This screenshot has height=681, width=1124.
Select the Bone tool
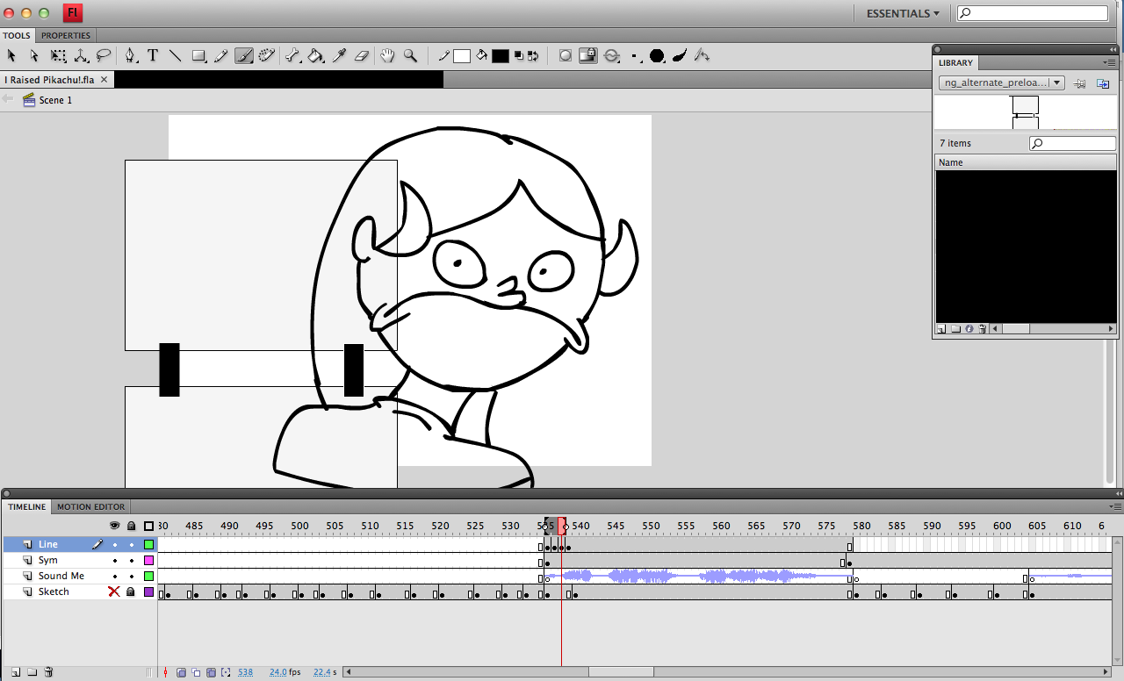coord(293,56)
